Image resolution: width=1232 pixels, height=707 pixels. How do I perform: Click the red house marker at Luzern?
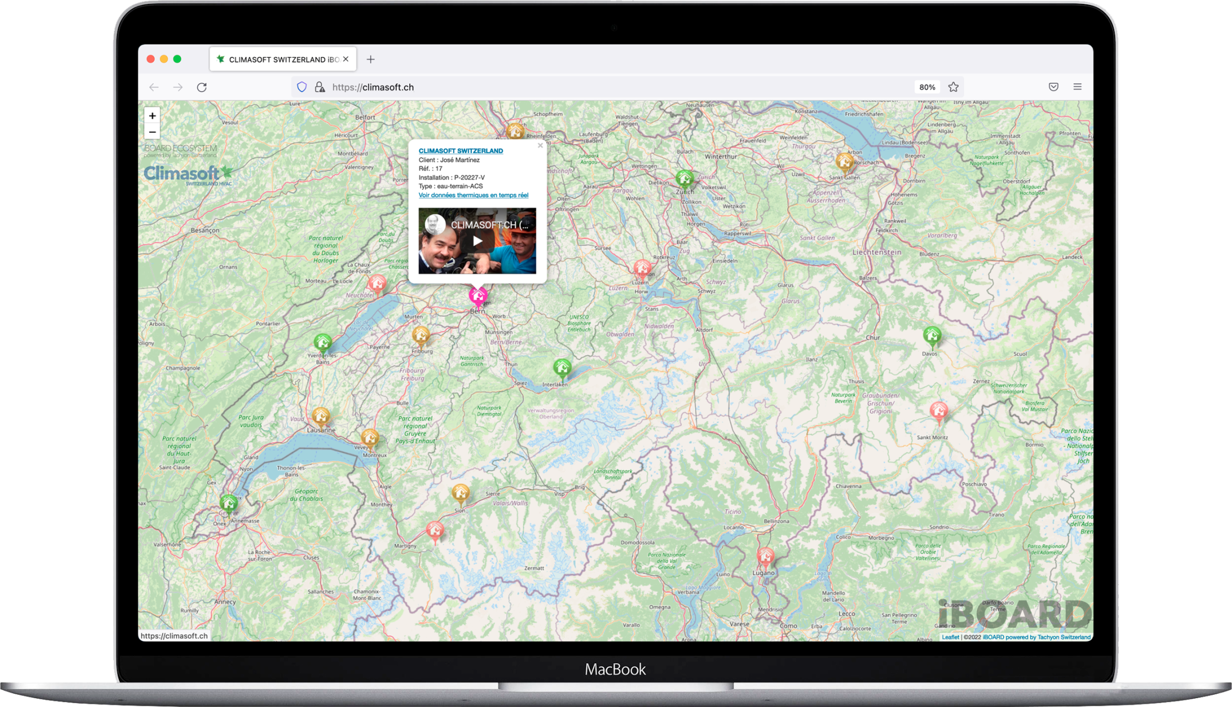(x=642, y=270)
